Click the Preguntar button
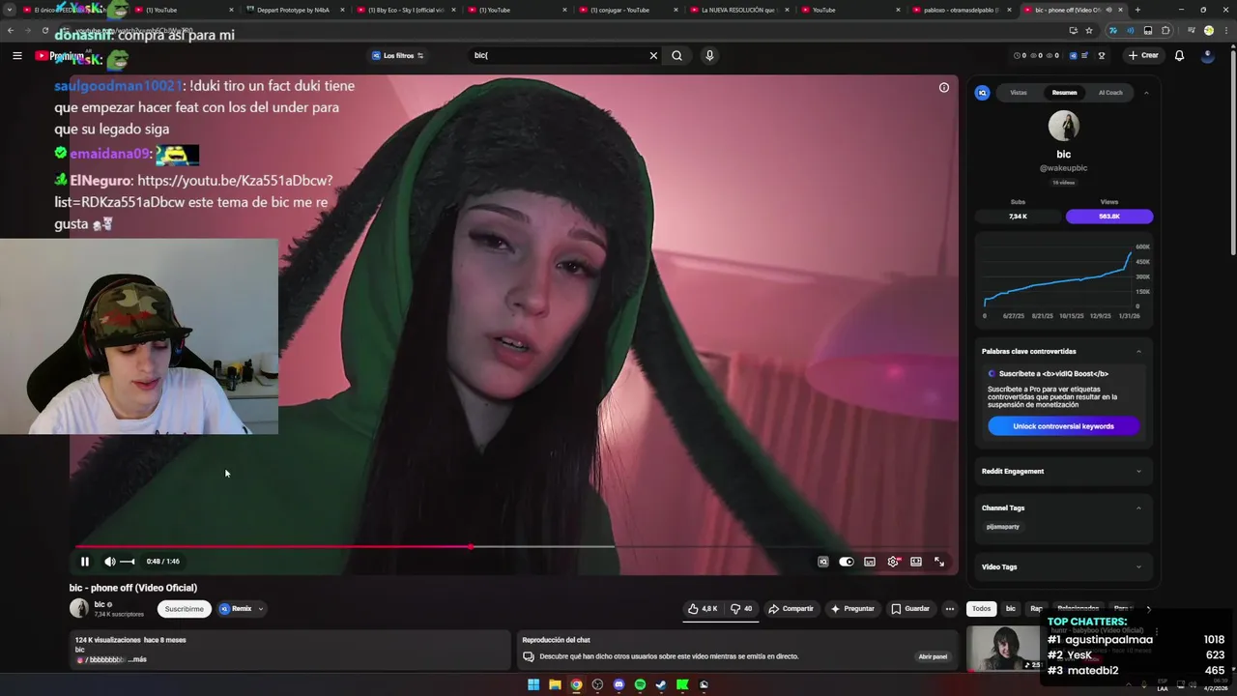This screenshot has height=696, width=1237. (x=852, y=609)
